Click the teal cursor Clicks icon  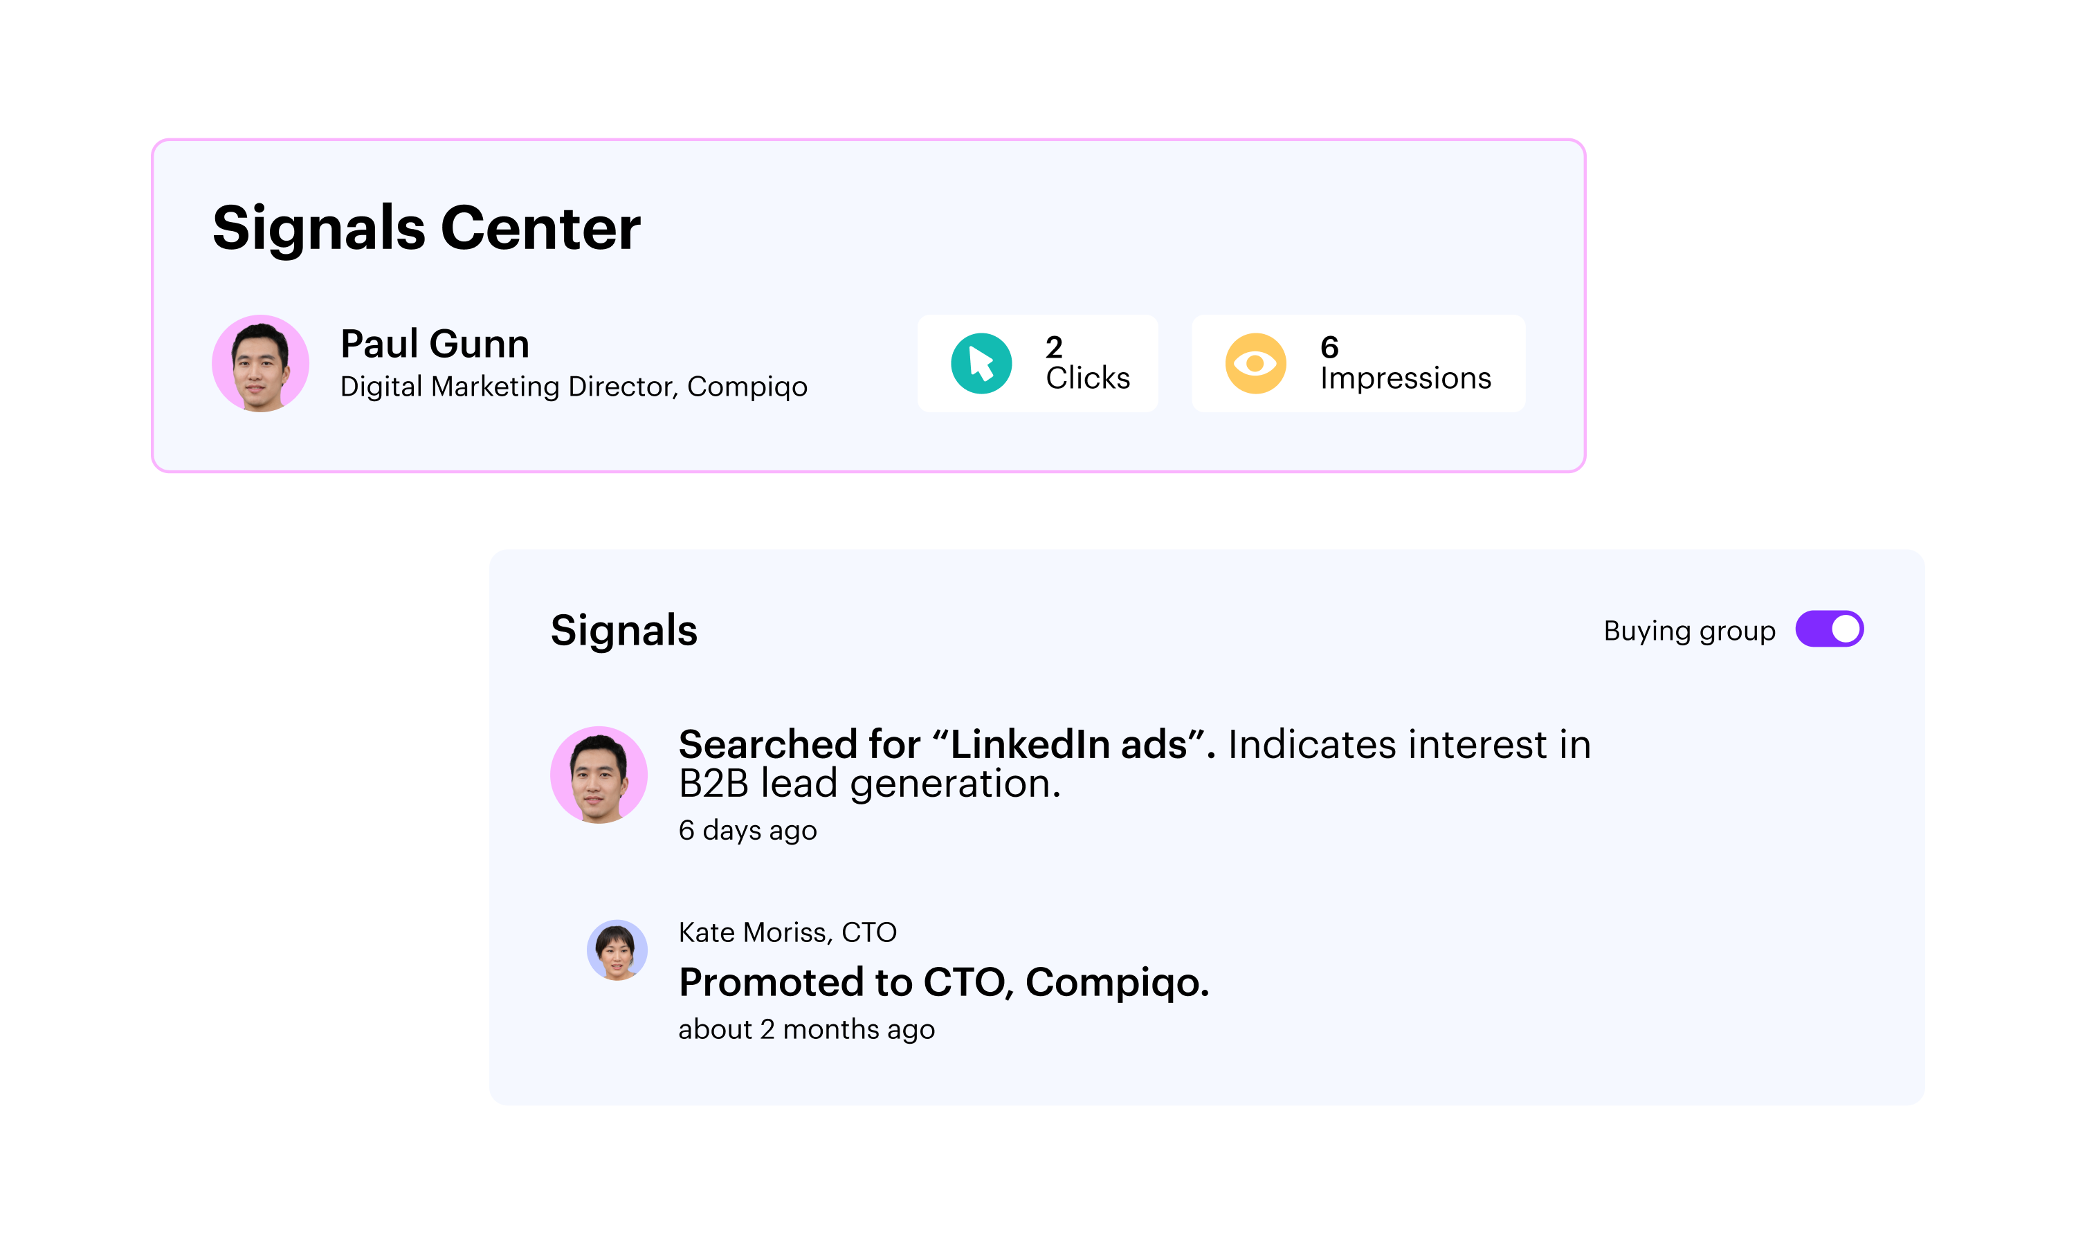point(980,363)
